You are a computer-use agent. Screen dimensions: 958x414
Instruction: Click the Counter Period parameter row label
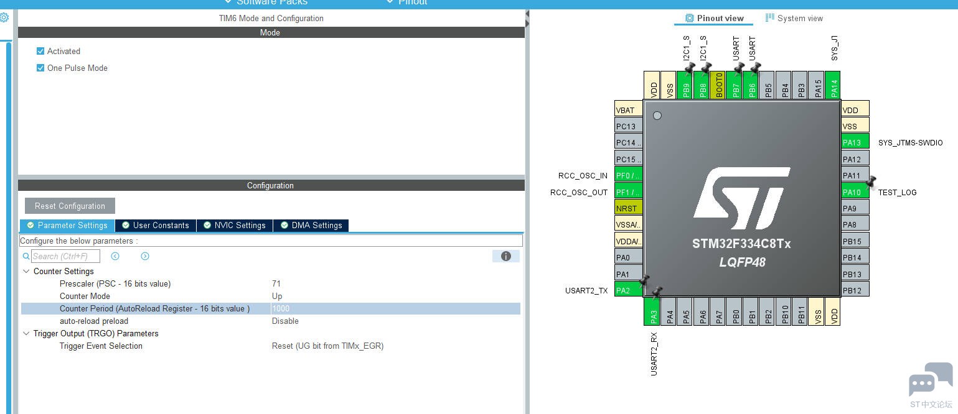[x=154, y=308]
